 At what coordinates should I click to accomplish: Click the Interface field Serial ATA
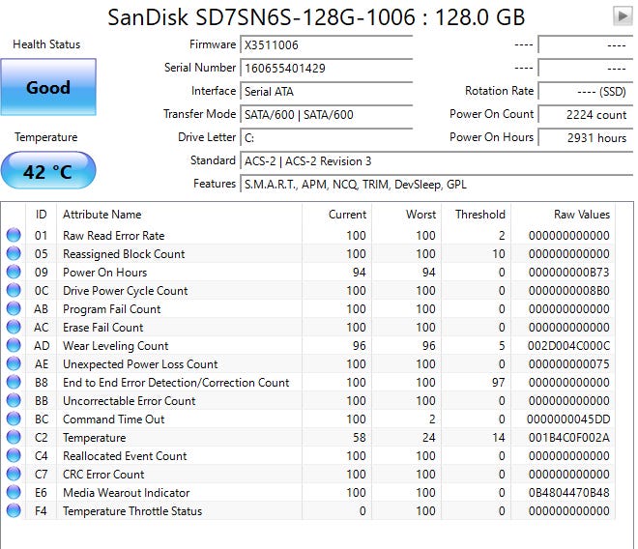pyautogui.click(x=327, y=91)
